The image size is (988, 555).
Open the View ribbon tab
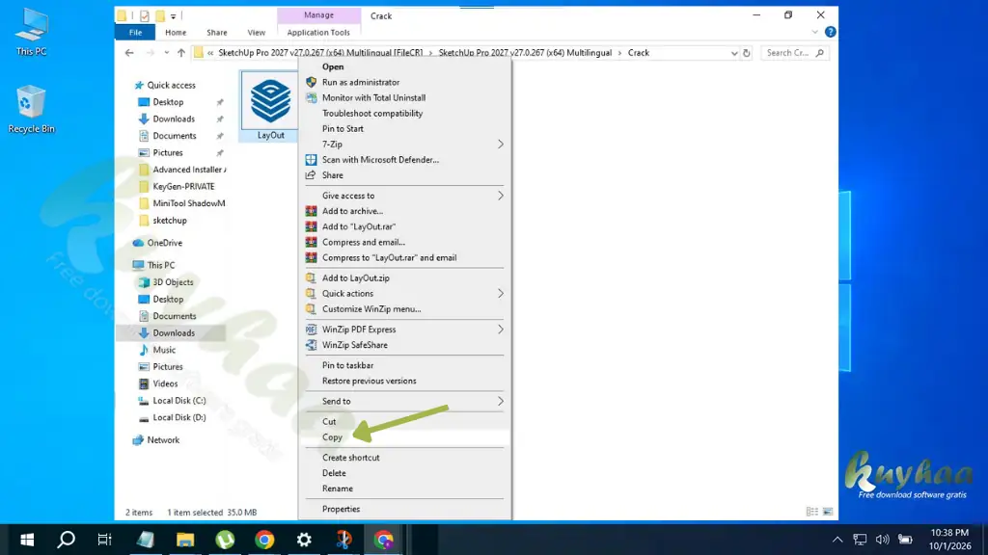pos(257,32)
